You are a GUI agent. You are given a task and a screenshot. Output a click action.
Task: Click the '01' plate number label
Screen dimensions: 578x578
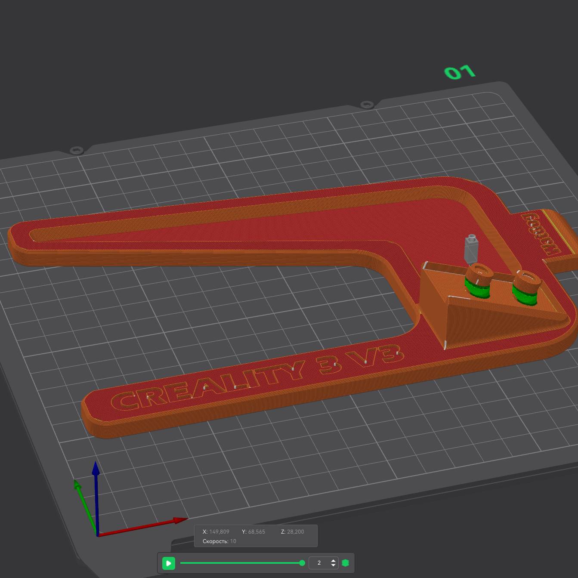click(x=460, y=72)
